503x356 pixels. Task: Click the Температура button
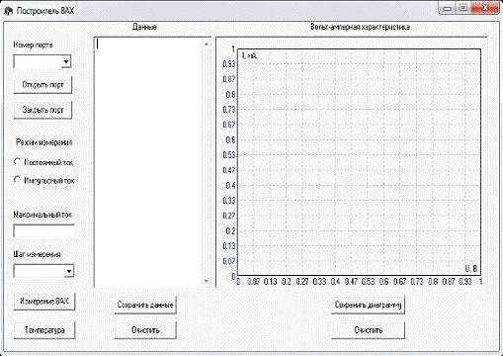click(44, 330)
